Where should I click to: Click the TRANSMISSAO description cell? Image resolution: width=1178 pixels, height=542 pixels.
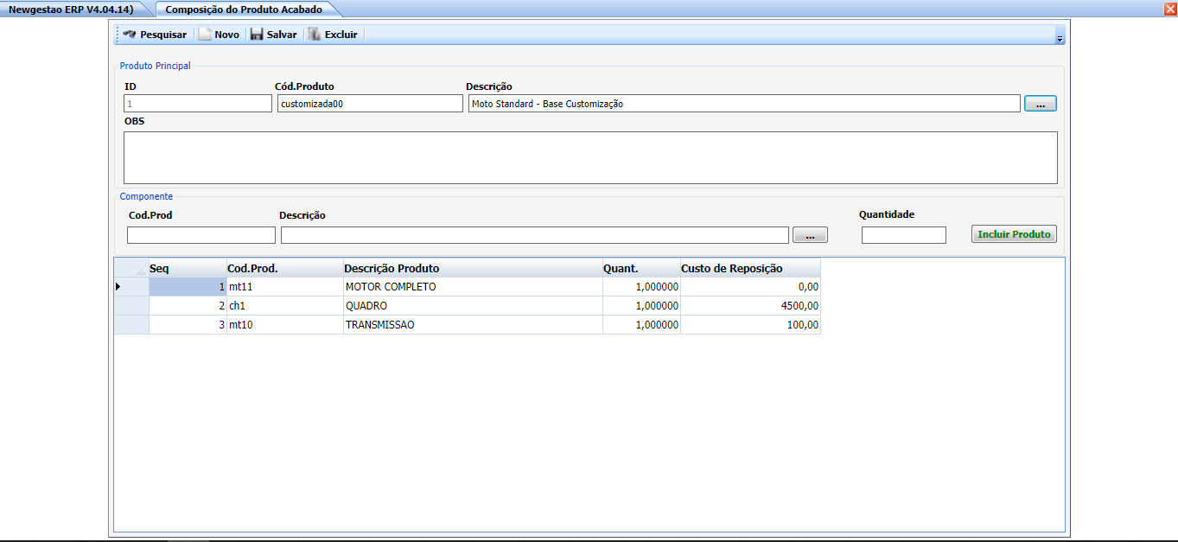[473, 324]
